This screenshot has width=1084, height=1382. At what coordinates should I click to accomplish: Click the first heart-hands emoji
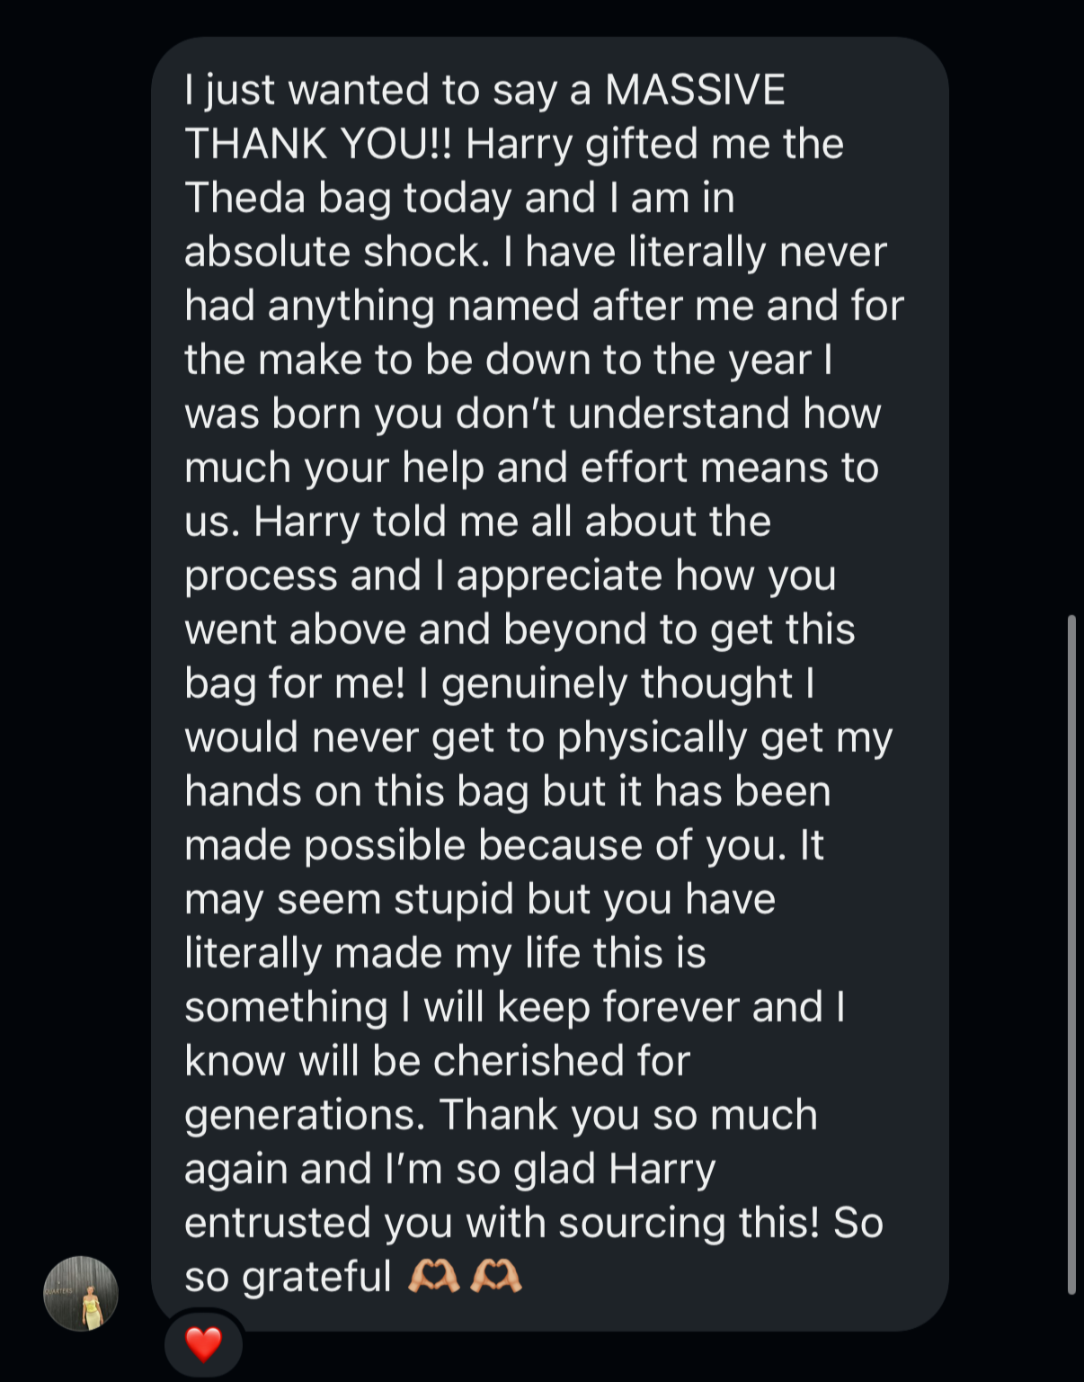point(433,1276)
